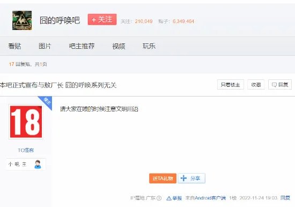Open the 囧的呼唤吧 forum title
This screenshot has width=295, height=207.
coord(60,20)
